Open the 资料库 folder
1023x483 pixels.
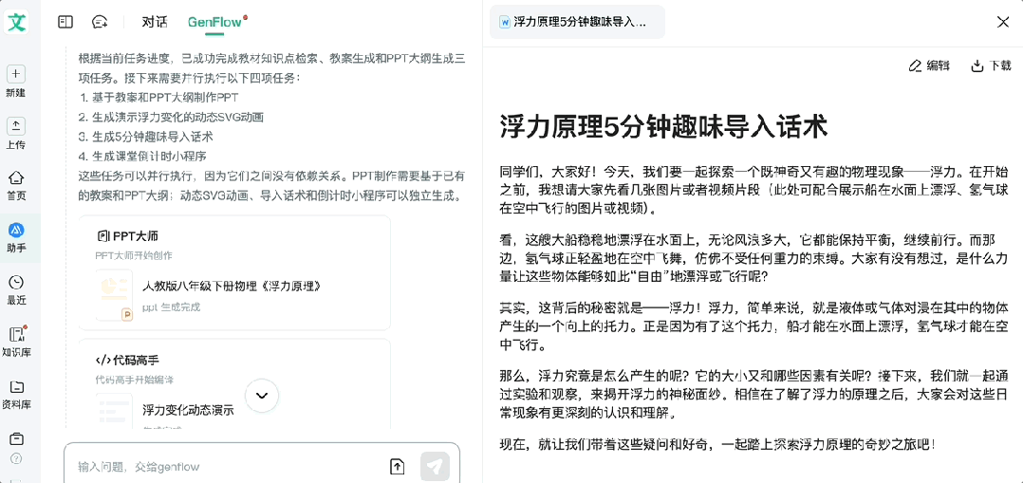coord(16,387)
